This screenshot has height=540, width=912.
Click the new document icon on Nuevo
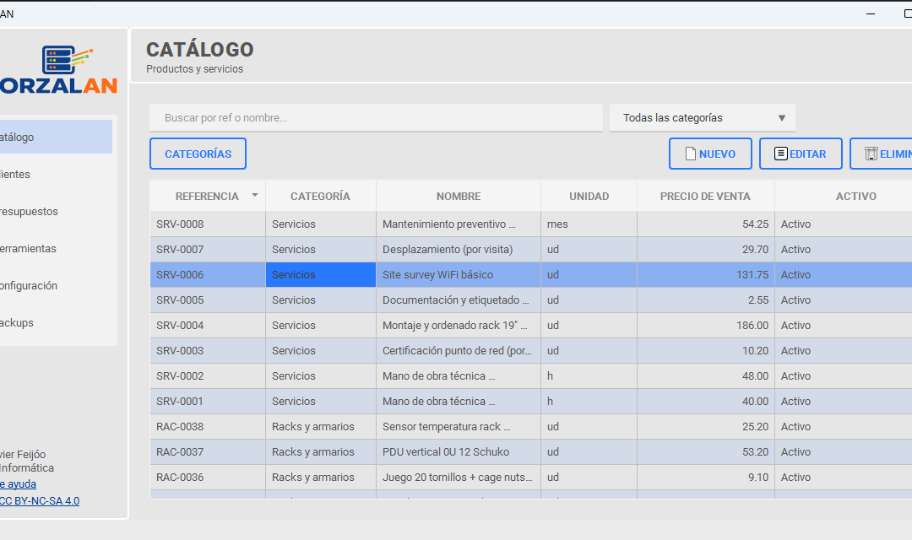pyautogui.click(x=690, y=154)
